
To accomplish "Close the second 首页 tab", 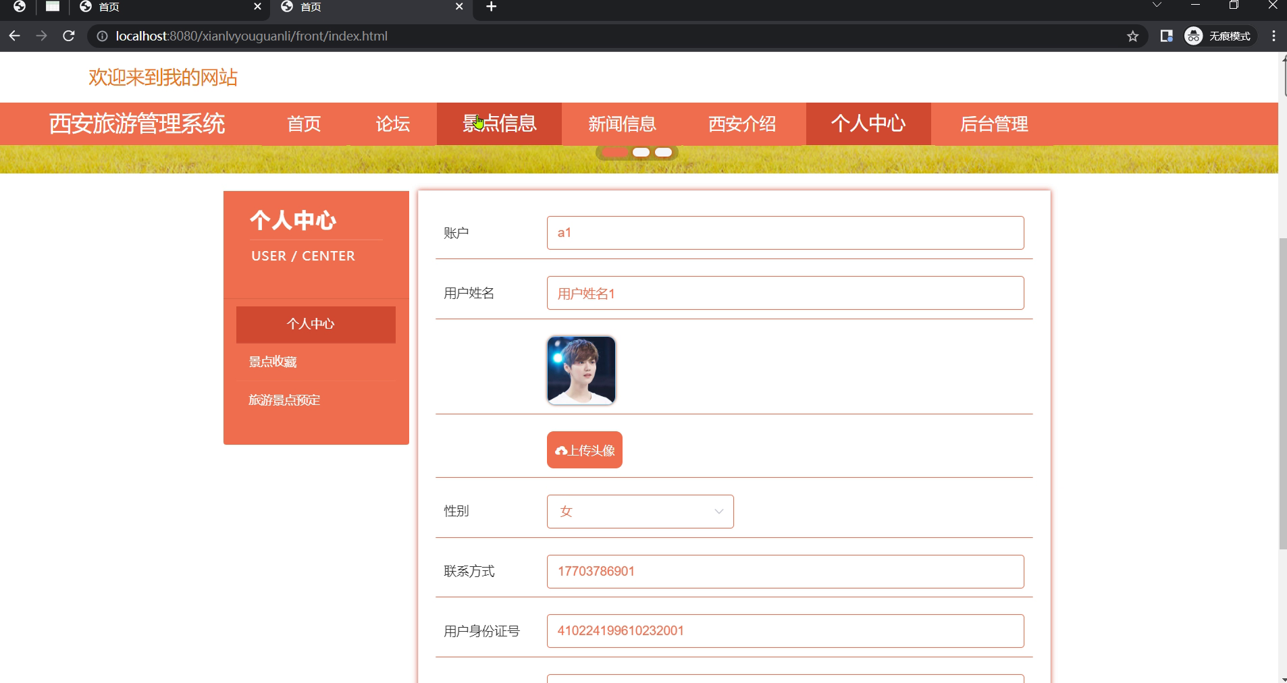I will pos(459,7).
